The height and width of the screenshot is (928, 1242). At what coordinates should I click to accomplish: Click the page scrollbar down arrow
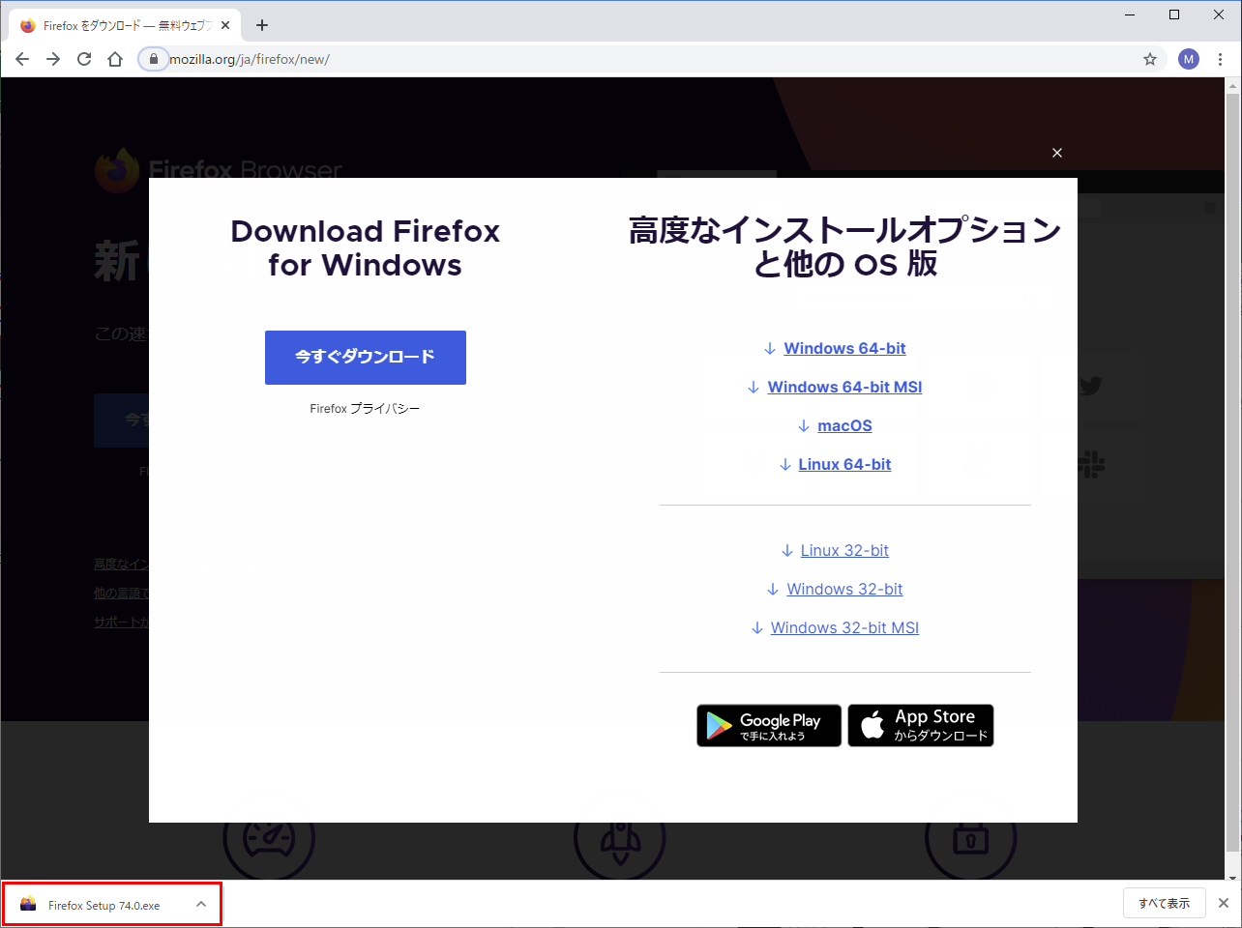tap(1233, 877)
